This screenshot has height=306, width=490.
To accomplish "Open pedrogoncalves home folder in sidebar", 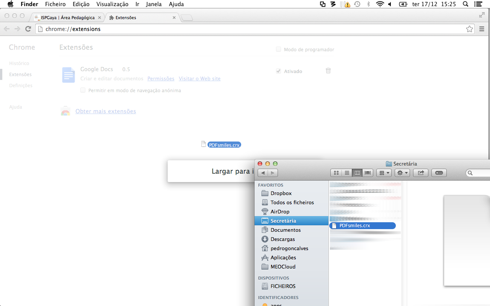I will 289,248.
